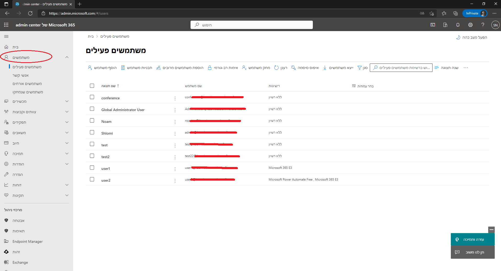Image resolution: width=501 pixels, height=271 pixels.
Task: Open Guest users (משתמשים אורחים) nav item
Action: [27, 84]
